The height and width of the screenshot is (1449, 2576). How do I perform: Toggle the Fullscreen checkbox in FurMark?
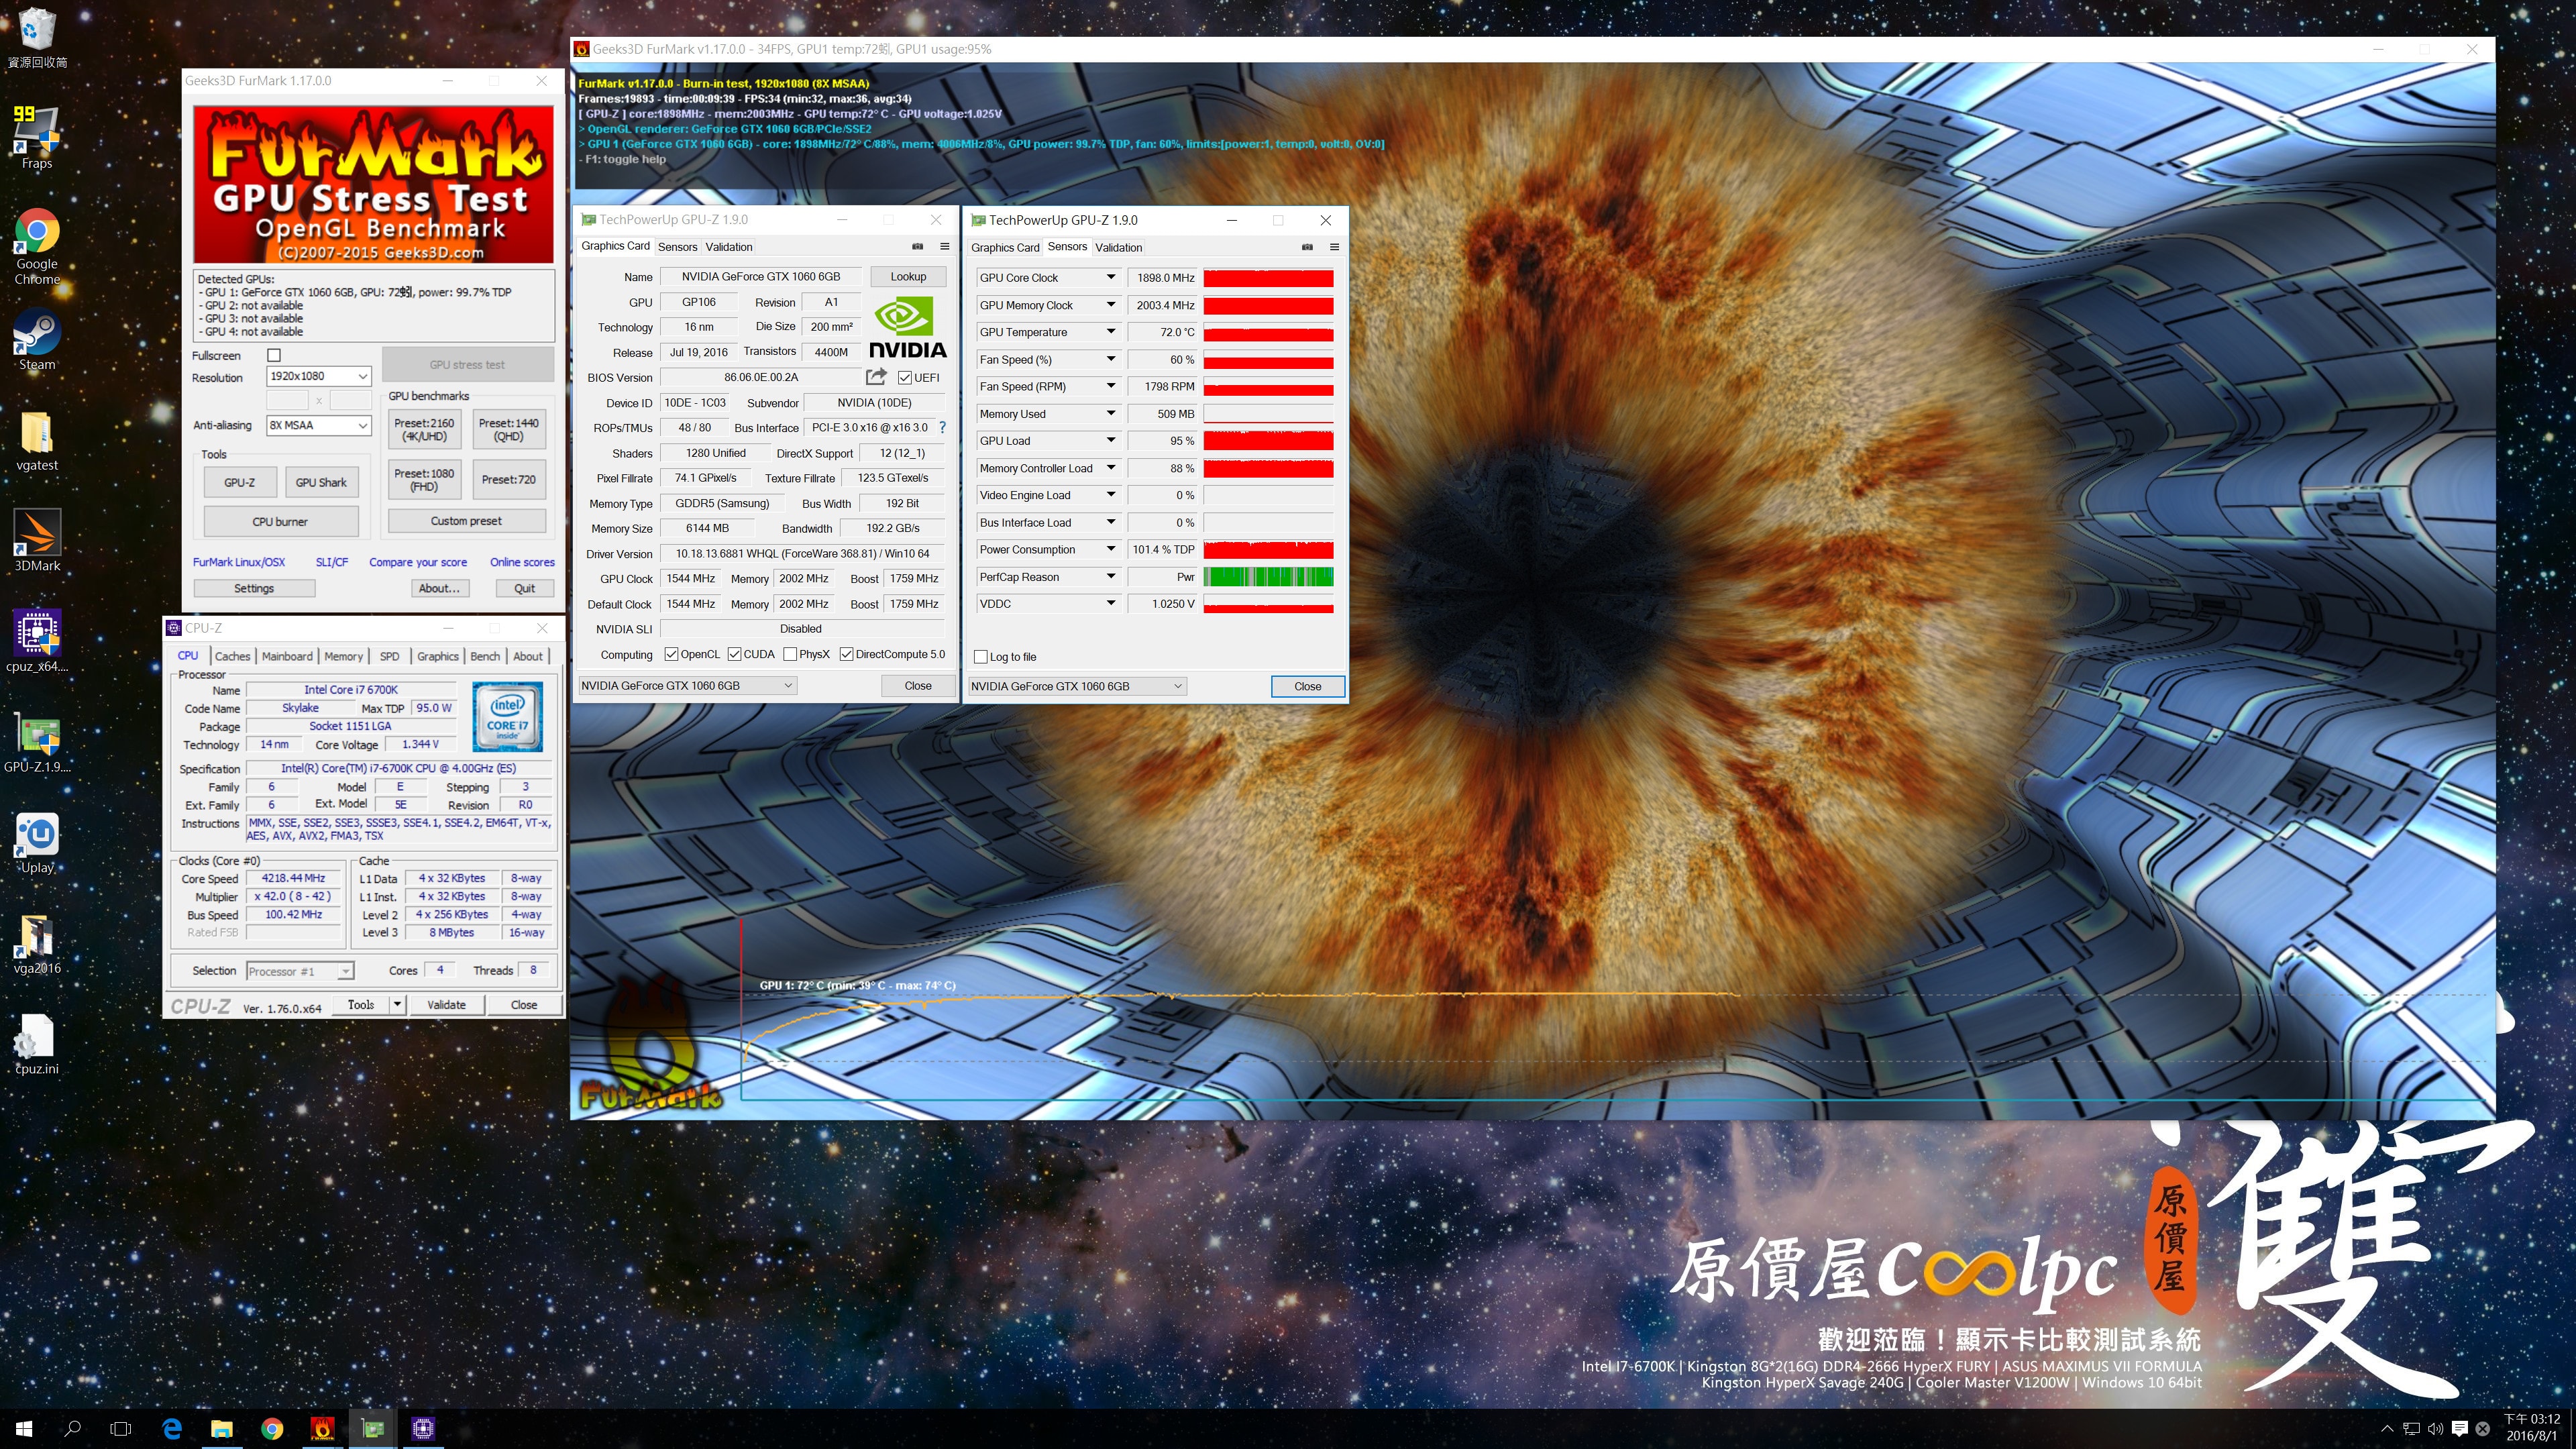274,355
